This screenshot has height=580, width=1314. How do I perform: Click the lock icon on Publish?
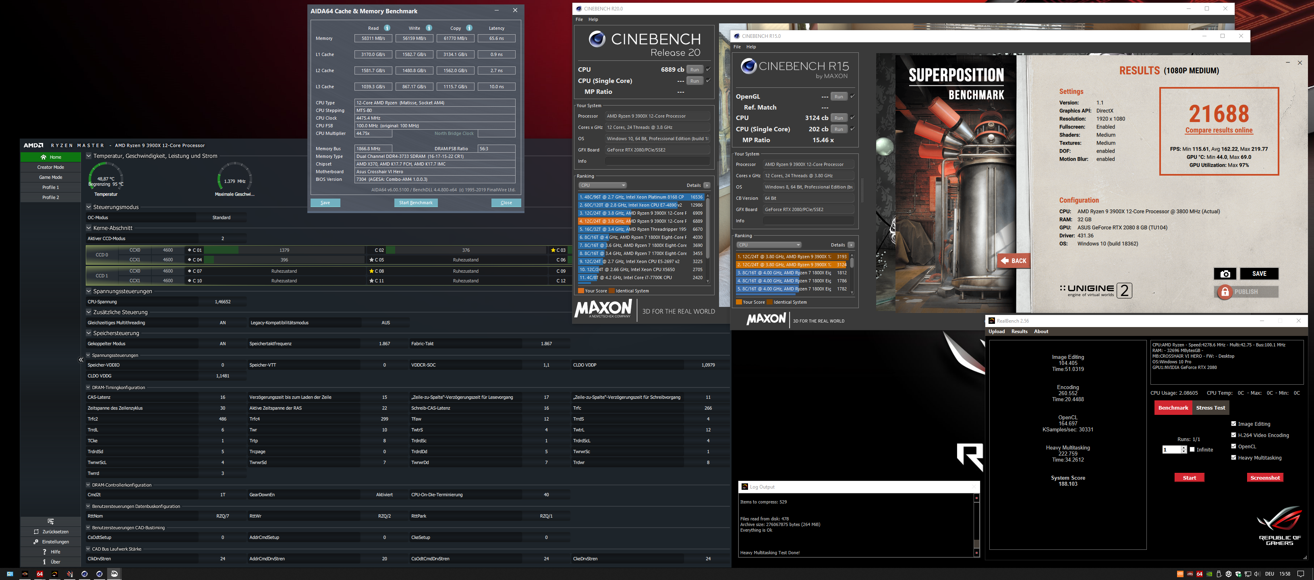click(x=1225, y=292)
